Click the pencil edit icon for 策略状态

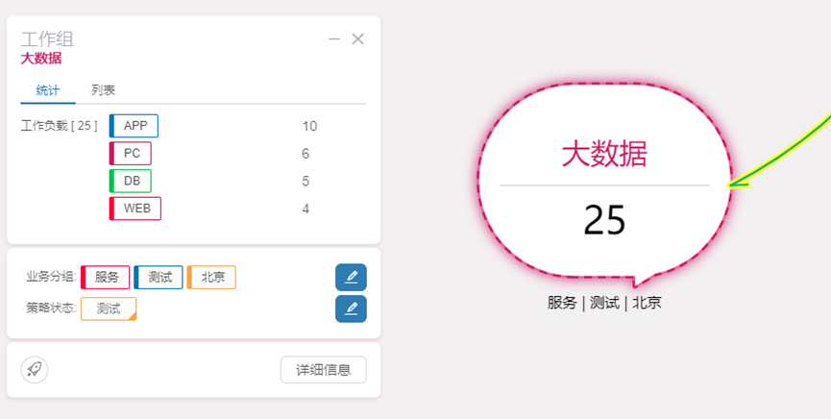pos(351,308)
